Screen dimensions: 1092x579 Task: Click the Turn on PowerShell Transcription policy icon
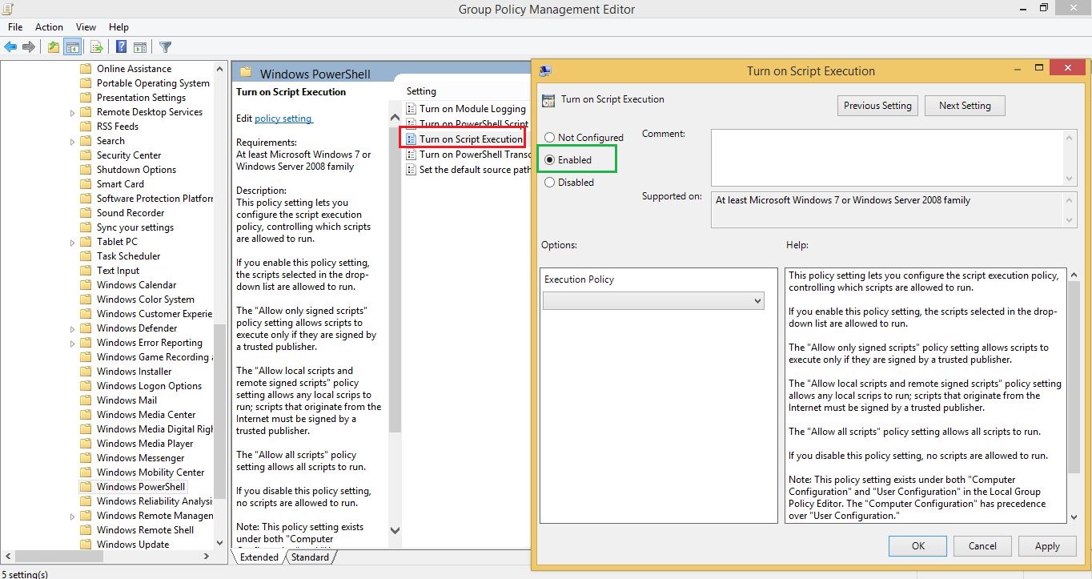[412, 155]
